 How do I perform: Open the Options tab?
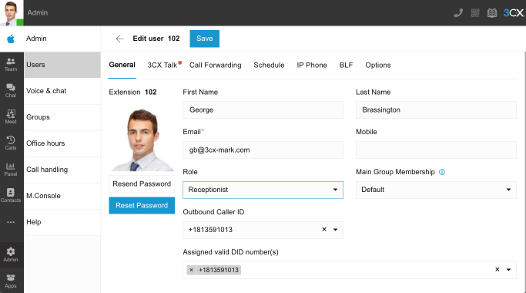pyautogui.click(x=378, y=66)
